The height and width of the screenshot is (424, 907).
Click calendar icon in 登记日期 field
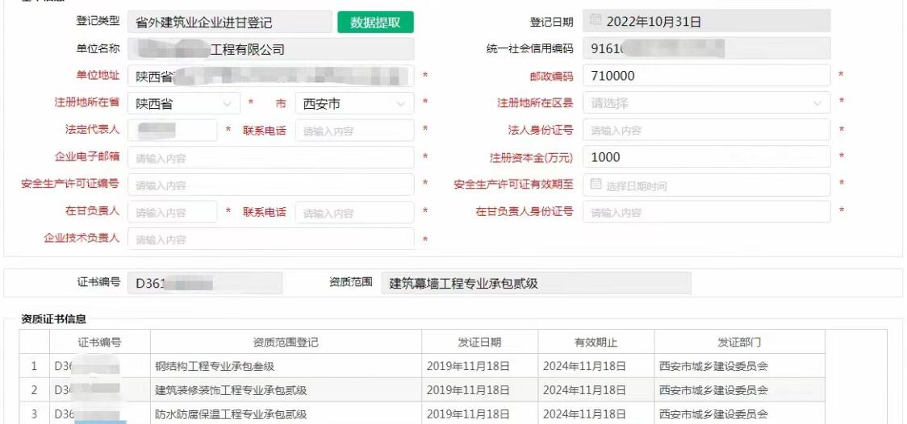coord(595,21)
